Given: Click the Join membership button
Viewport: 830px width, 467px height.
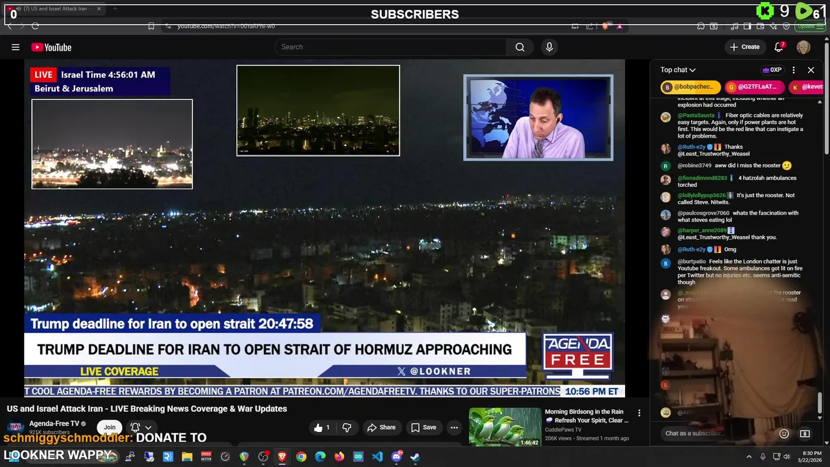Looking at the screenshot, I should 110,427.
